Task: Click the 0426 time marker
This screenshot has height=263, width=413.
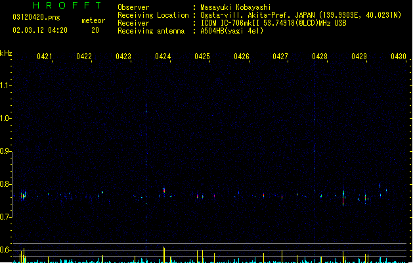Action: pyautogui.click(x=242, y=57)
